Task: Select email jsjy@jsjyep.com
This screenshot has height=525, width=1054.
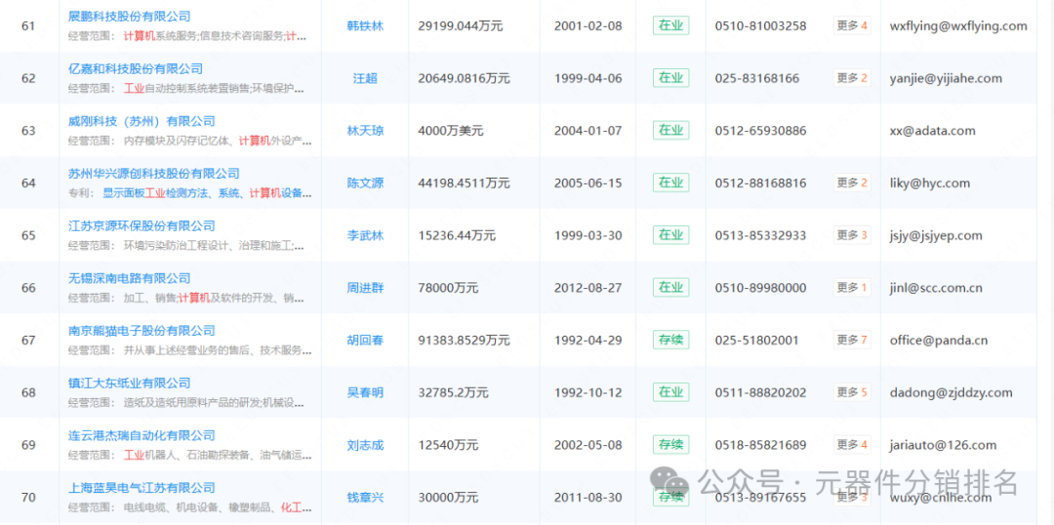Action: click(935, 236)
